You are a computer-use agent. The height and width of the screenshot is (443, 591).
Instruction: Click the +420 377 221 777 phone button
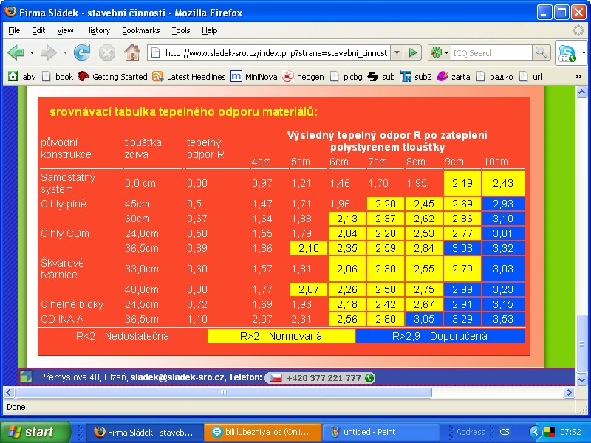(320, 377)
